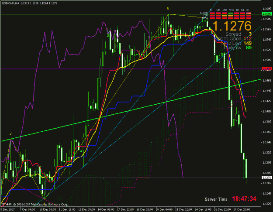Viewport: 273px width, 212px height.
Task: Select the M5 timeframe column label
Action: pos(218,10)
